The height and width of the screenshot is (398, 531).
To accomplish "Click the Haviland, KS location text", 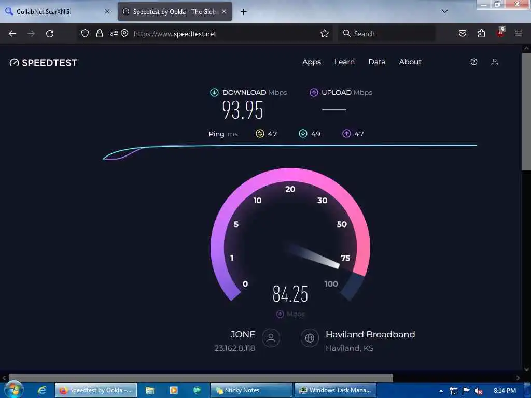I will [x=350, y=348].
